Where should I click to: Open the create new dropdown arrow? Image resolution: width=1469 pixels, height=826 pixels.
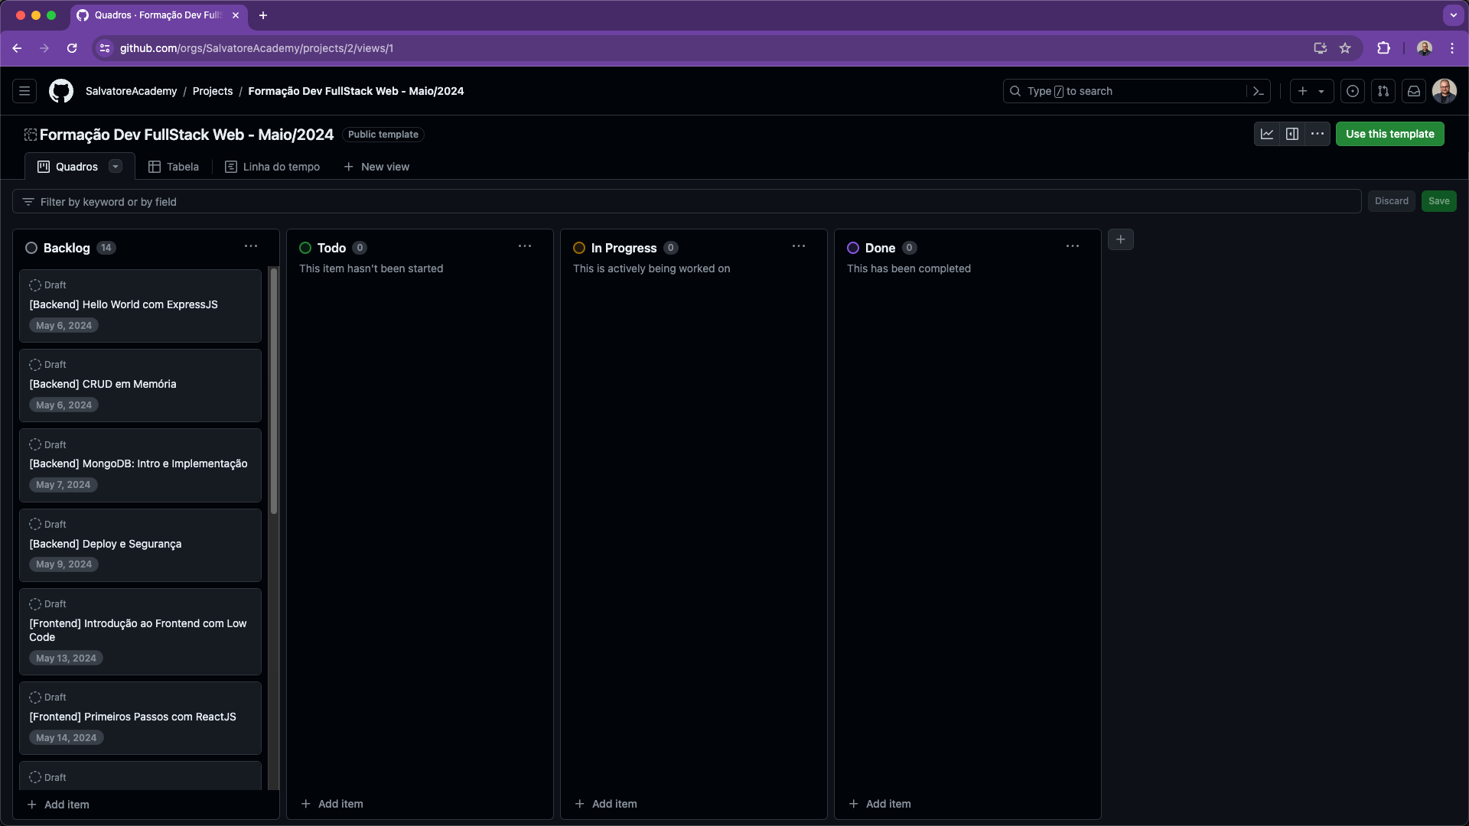[x=1321, y=91]
